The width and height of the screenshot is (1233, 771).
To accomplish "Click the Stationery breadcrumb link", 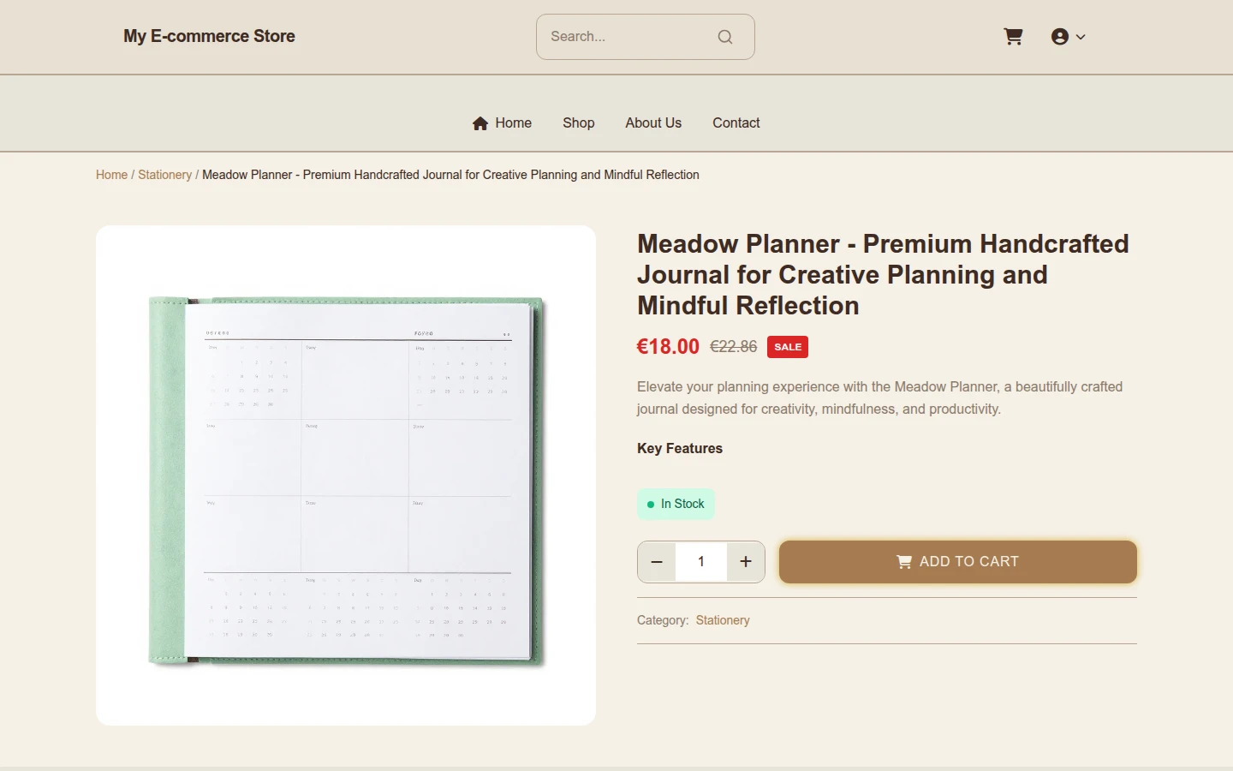I will 165,175.
